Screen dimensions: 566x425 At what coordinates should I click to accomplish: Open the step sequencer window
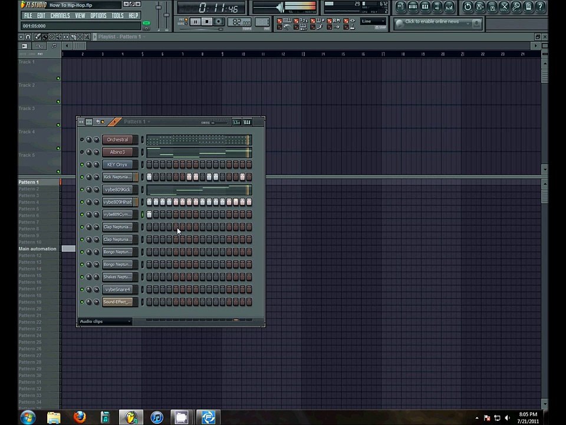point(413,6)
